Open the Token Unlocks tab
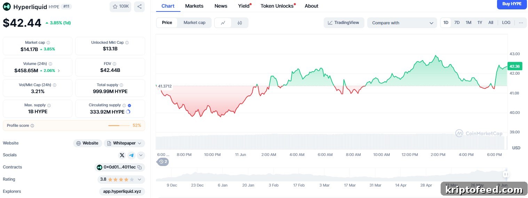 [x=277, y=6]
